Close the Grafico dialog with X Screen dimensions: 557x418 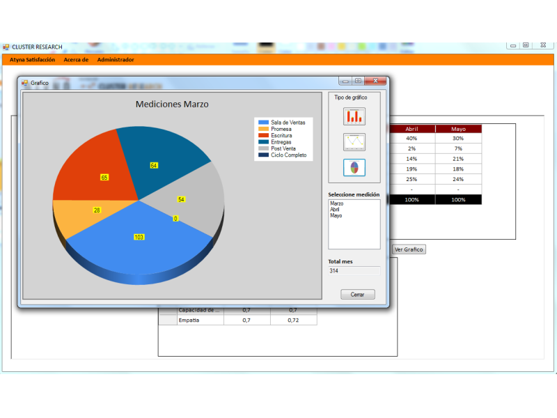point(376,82)
